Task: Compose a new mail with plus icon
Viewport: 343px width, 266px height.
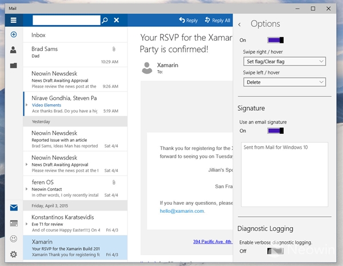Action: point(14,34)
